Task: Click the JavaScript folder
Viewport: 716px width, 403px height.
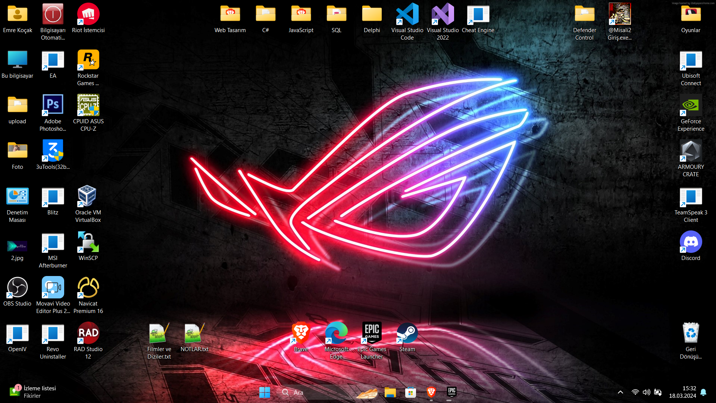Action: 301,19
